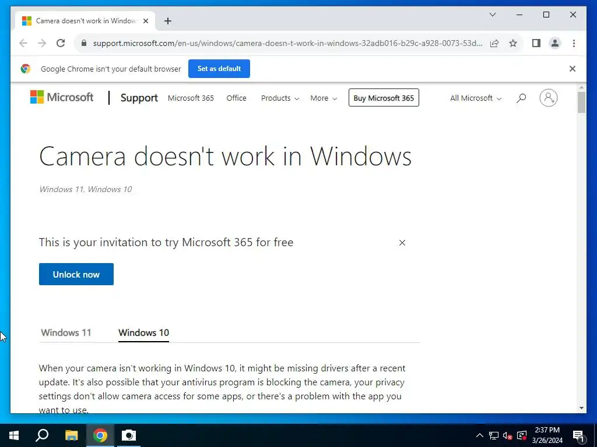The image size is (597, 447).
Task: Open Camera app from taskbar
Action: pyautogui.click(x=129, y=435)
